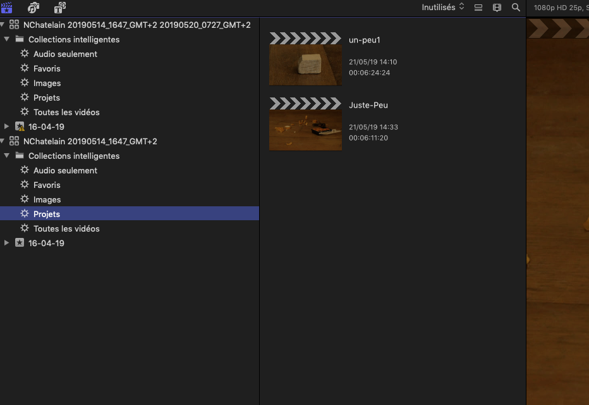Screen dimensions: 589x405
Task: Open the Libraries sidebar clapperboard icon
Action: (7, 8)
